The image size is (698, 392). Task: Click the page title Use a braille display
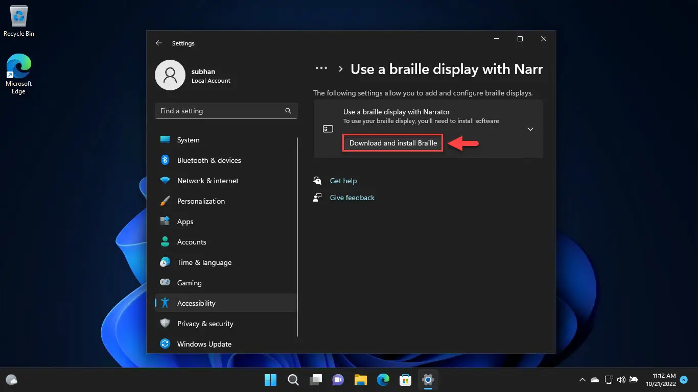pyautogui.click(x=447, y=69)
